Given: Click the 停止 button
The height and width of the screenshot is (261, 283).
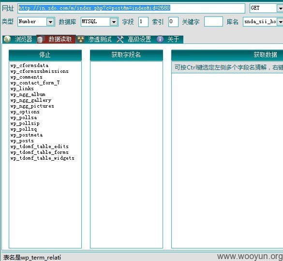Looking at the screenshot, I should click(x=45, y=55).
